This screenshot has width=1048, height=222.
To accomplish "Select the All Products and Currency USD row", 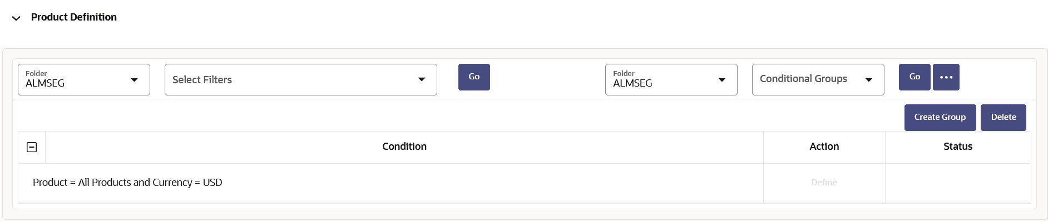I will pos(524,183).
